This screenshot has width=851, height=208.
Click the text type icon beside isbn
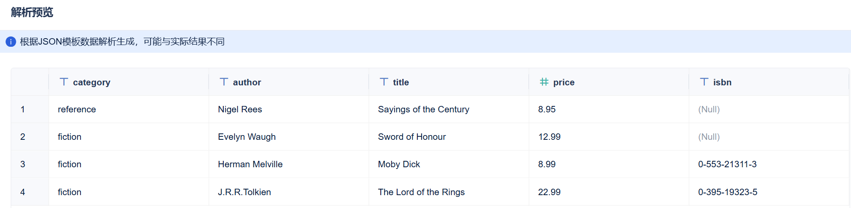[704, 81]
